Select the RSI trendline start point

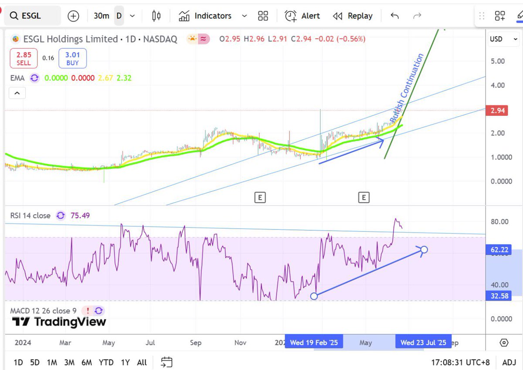click(314, 296)
